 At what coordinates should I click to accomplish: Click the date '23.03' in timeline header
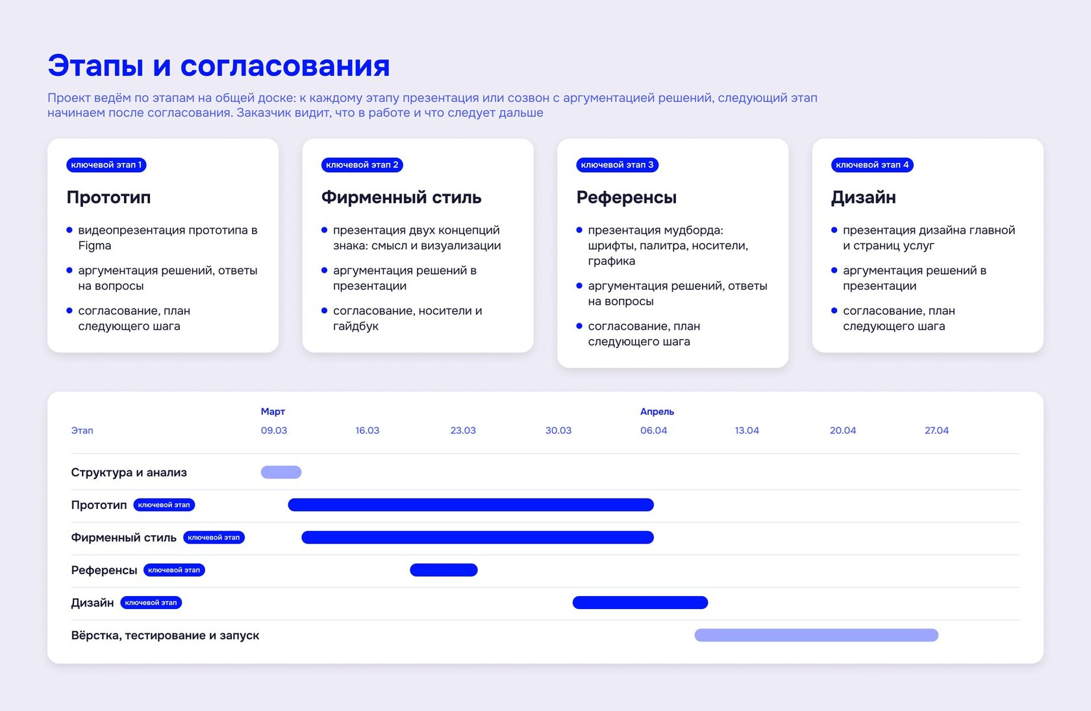point(463,430)
